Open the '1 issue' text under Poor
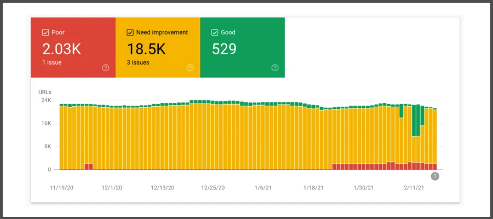Screen dimensions: 493x219 (x=52, y=62)
